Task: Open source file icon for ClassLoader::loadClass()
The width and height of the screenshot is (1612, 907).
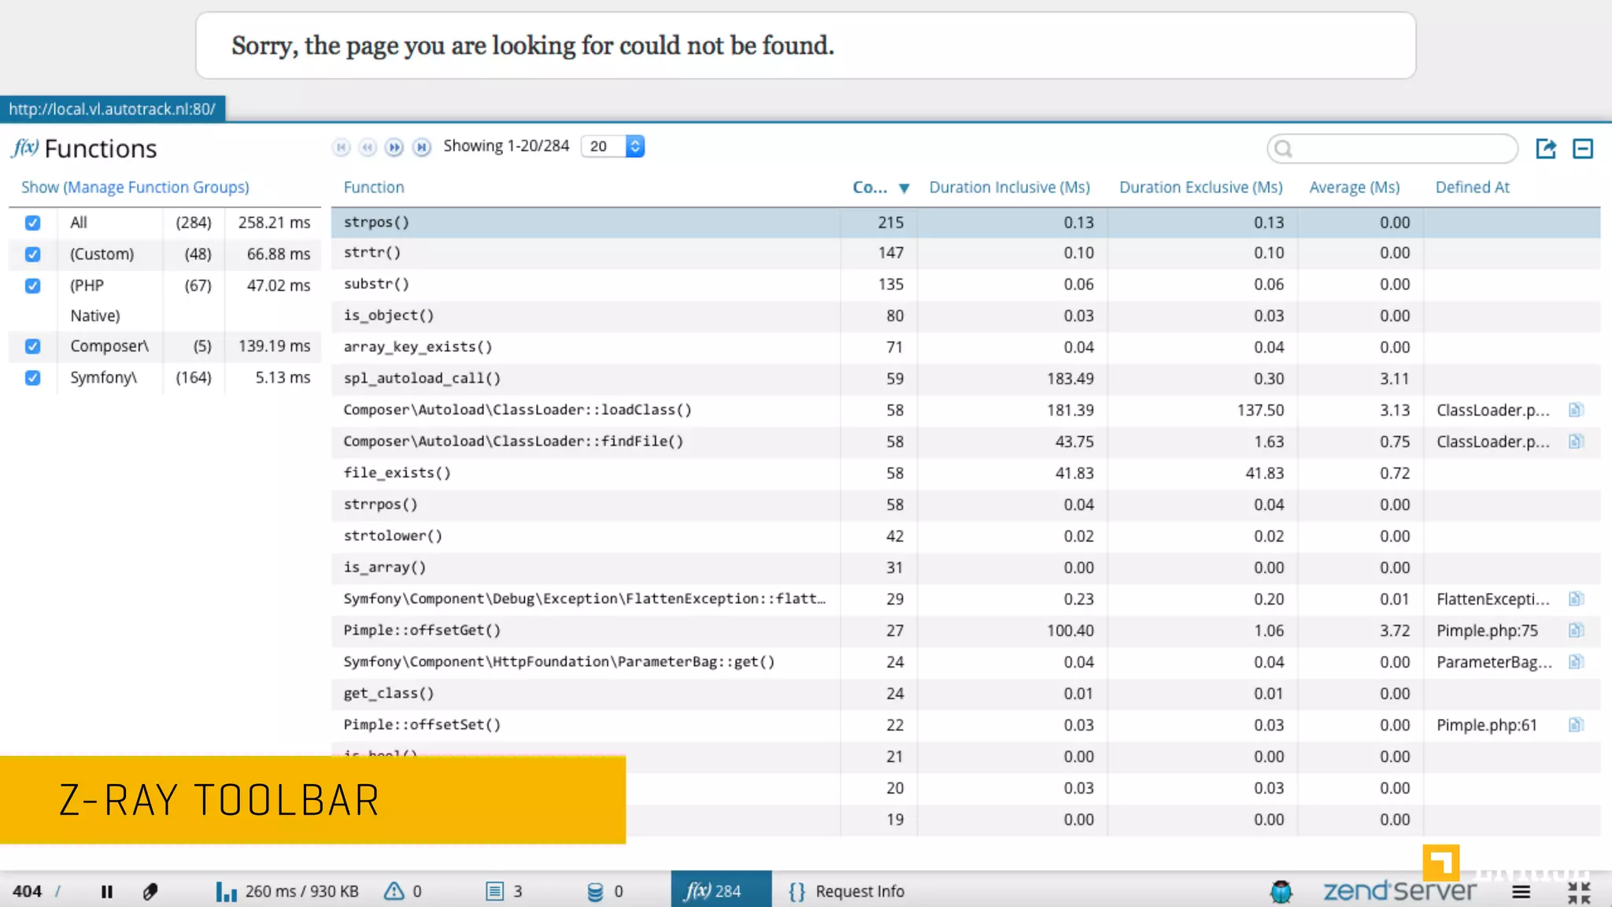Action: coord(1575,410)
